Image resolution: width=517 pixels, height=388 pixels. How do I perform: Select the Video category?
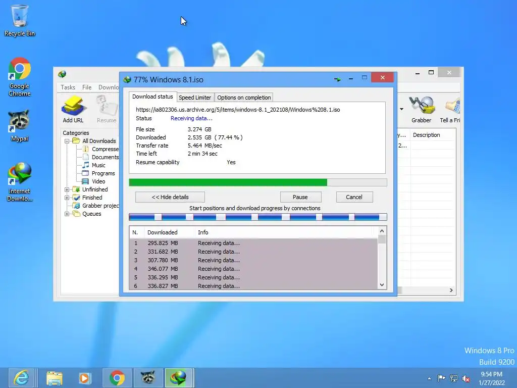(x=94, y=181)
